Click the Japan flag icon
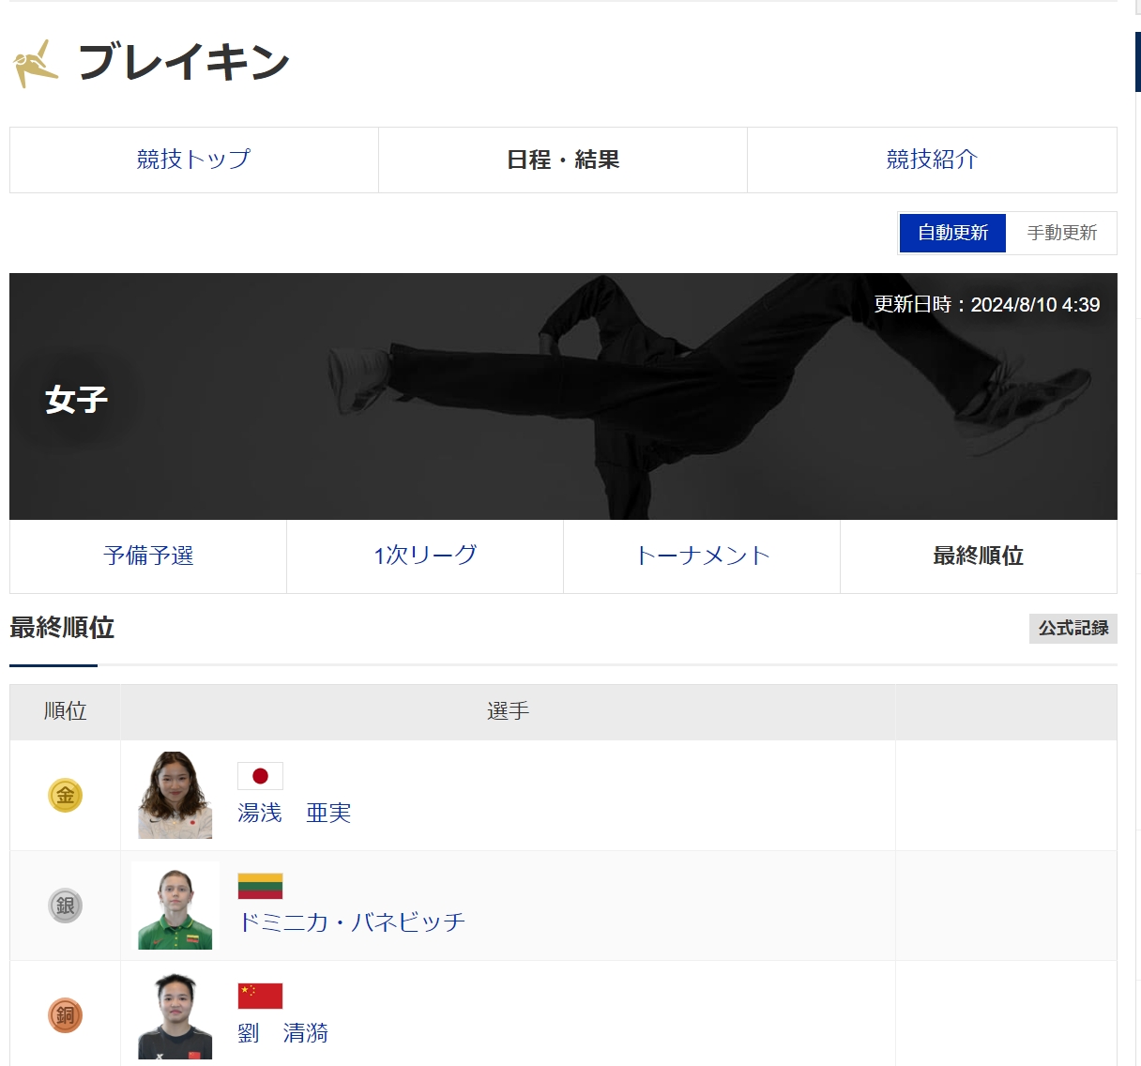 (260, 776)
